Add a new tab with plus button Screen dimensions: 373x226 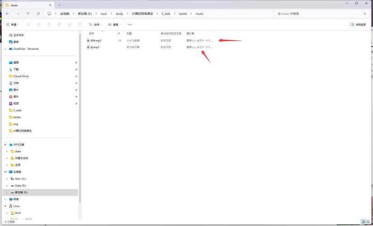point(59,5)
